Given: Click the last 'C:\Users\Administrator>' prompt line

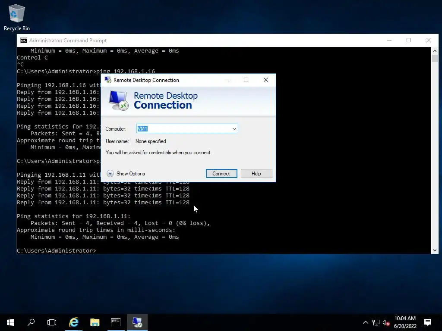Looking at the screenshot, I should point(57,250).
